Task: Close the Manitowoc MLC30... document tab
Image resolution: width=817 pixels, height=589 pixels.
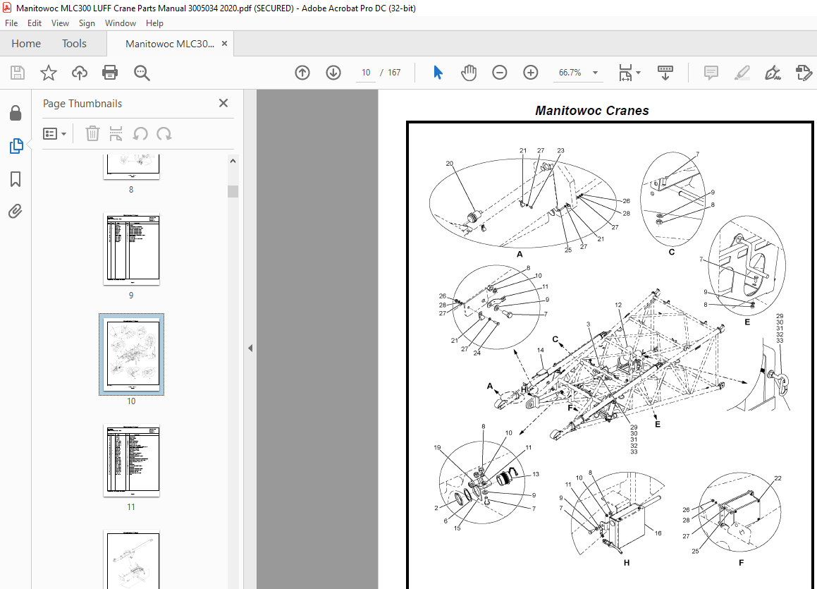Action: click(225, 43)
